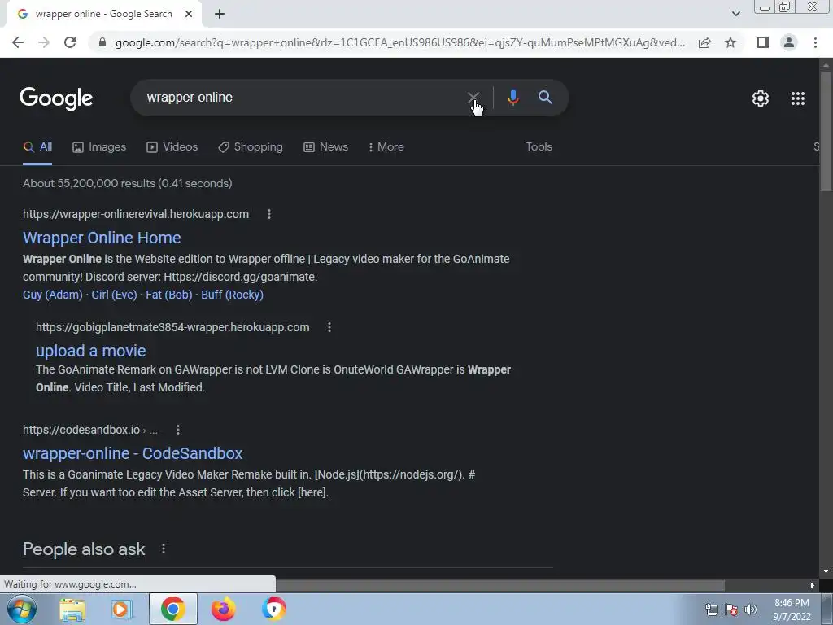Switch to the News tab

coord(325,147)
